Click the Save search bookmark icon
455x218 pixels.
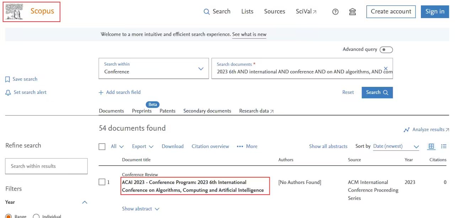(x=7, y=79)
